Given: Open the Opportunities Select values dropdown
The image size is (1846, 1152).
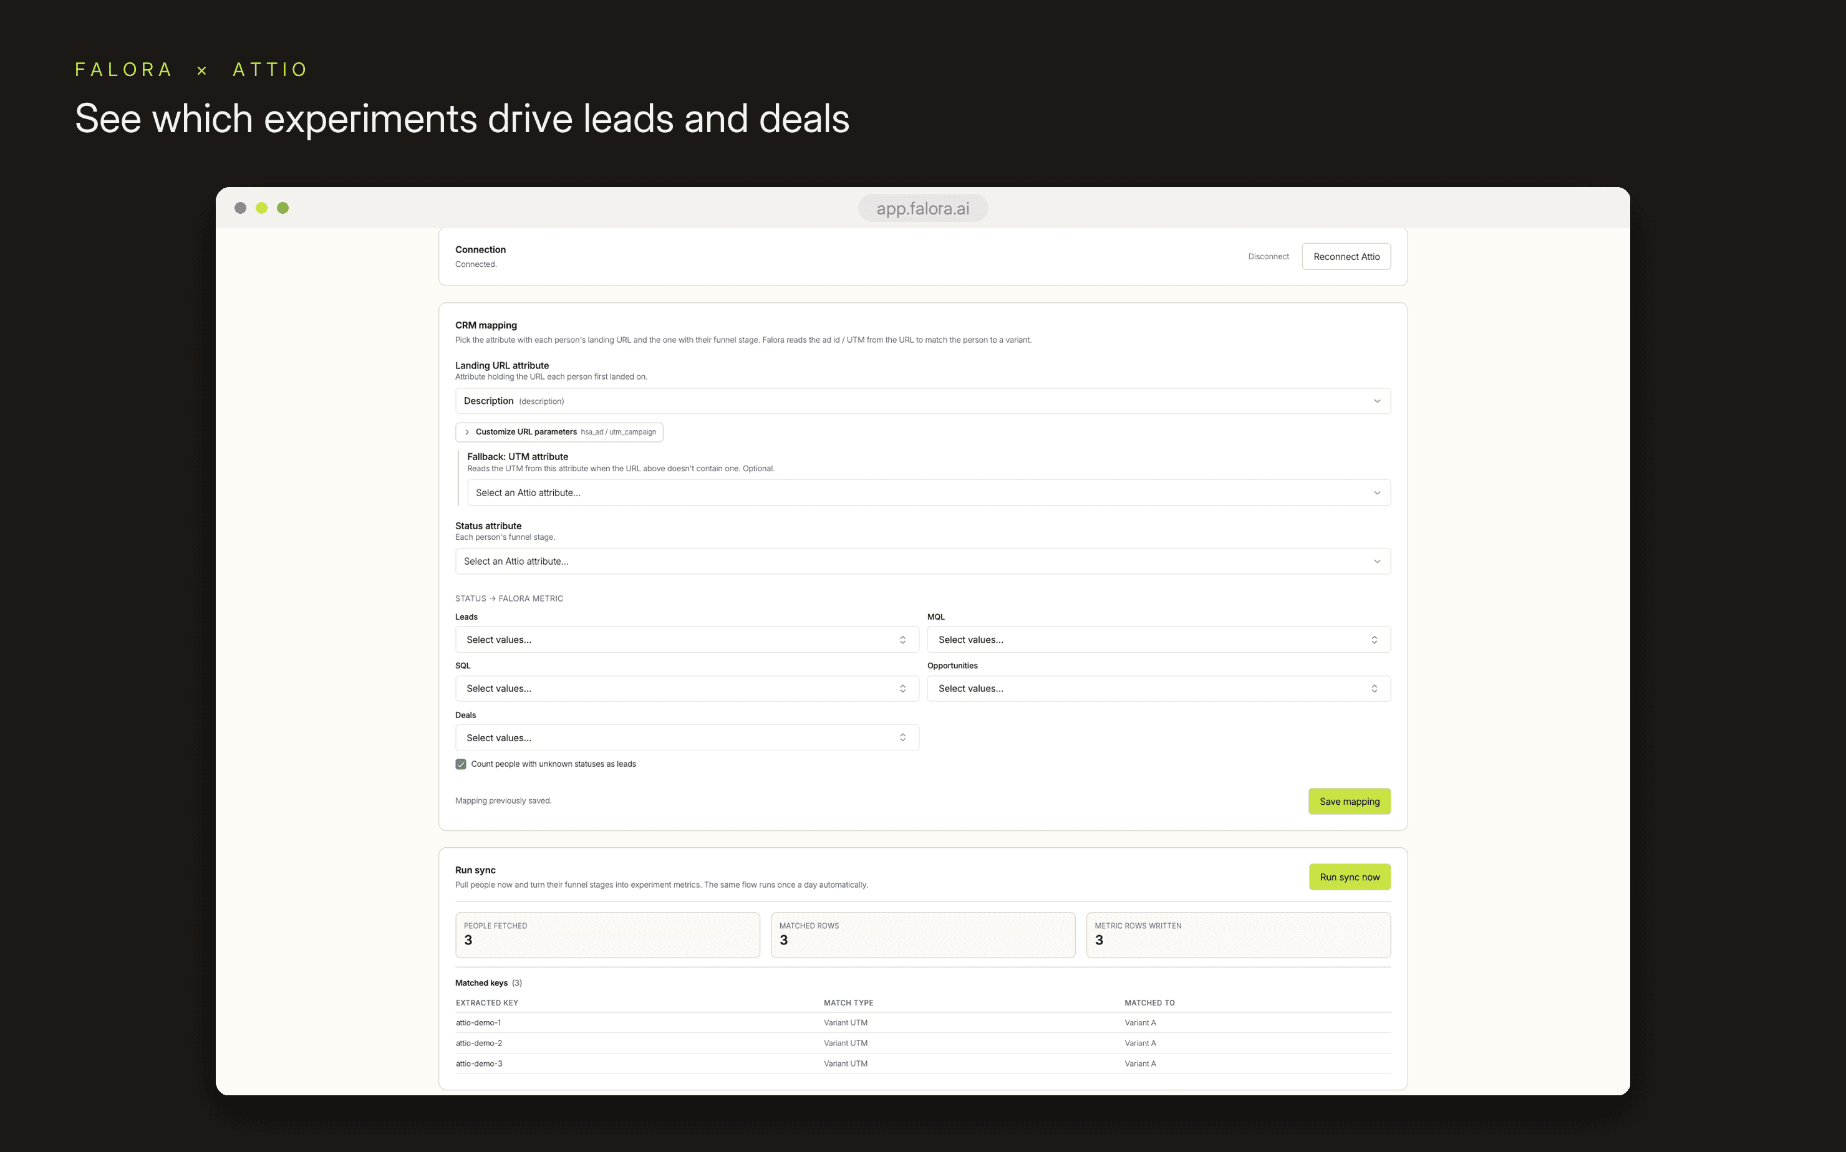Looking at the screenshot, I should (x=1157, y=688).
